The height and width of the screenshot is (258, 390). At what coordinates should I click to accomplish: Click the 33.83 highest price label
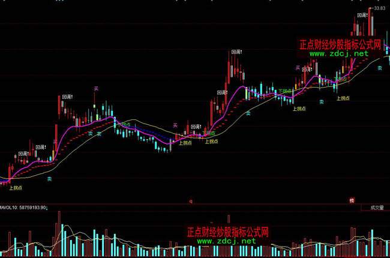click(379, 9)
